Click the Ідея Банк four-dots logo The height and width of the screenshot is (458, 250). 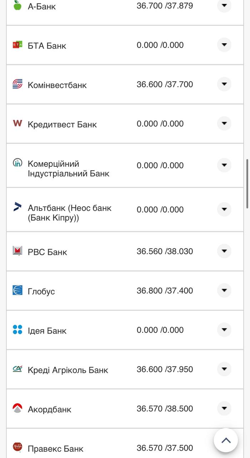17,330
